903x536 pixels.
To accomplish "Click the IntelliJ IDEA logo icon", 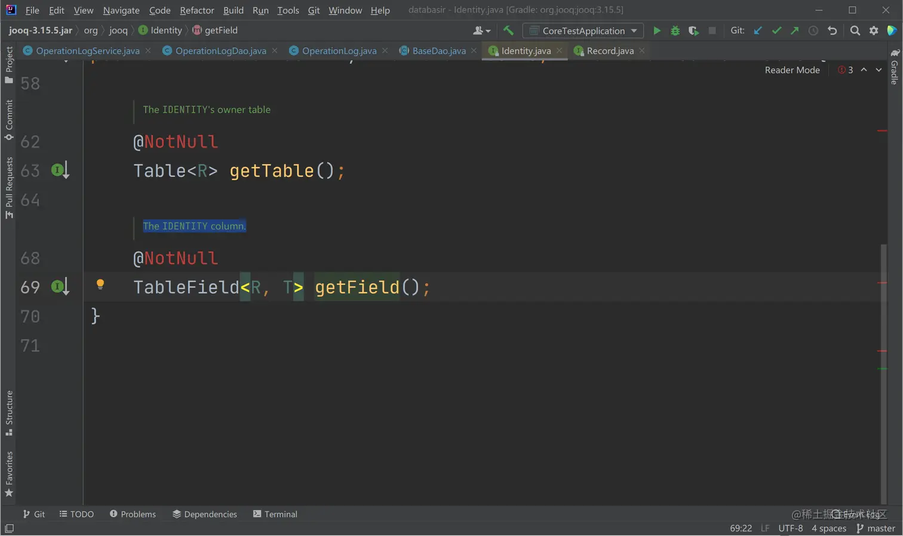I will (x=11, y=10).
